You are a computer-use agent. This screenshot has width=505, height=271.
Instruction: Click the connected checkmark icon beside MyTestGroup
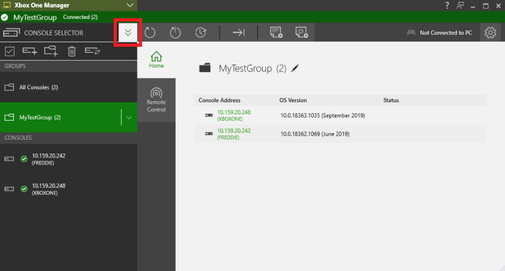(4, 18)
